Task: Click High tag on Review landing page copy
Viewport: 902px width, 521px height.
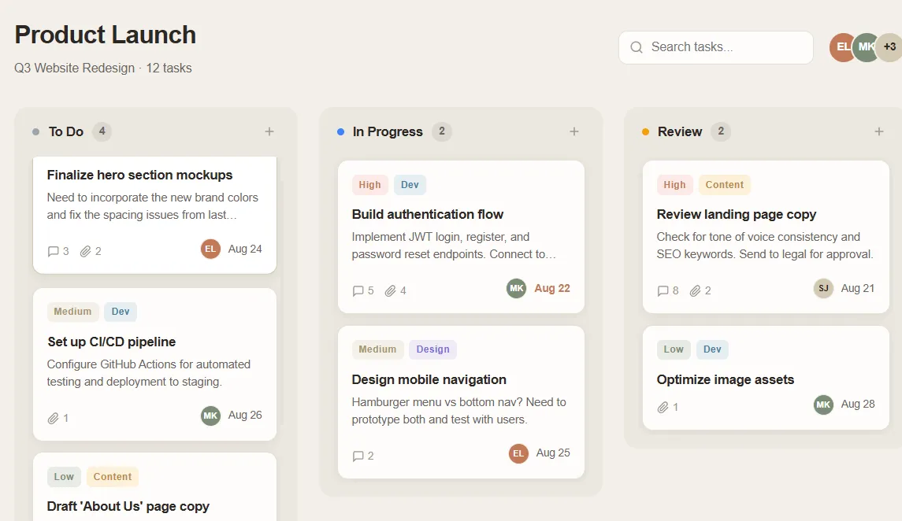Action: 674,185
